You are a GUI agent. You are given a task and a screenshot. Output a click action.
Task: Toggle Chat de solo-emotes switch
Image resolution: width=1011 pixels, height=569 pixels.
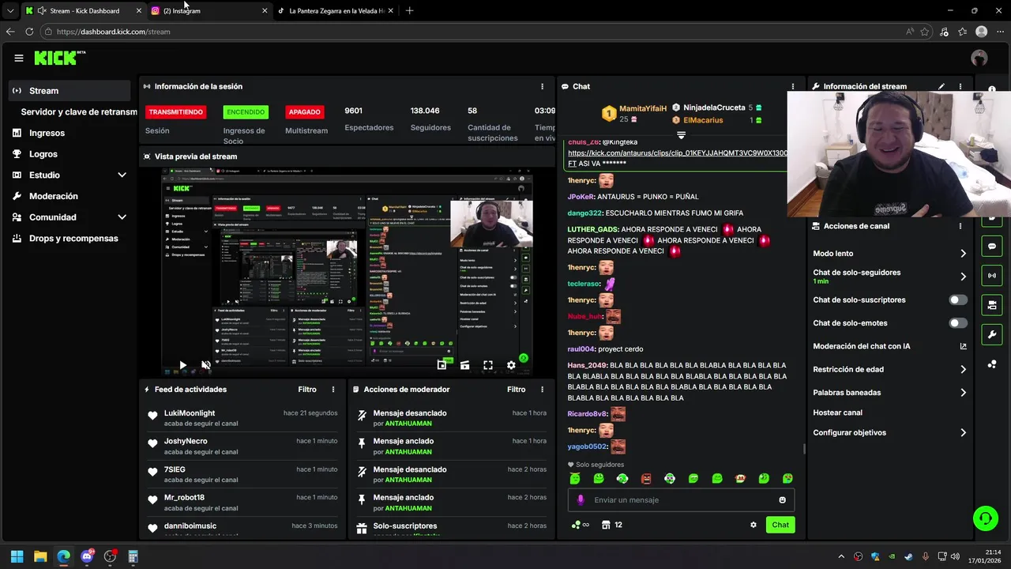[957, 322]
